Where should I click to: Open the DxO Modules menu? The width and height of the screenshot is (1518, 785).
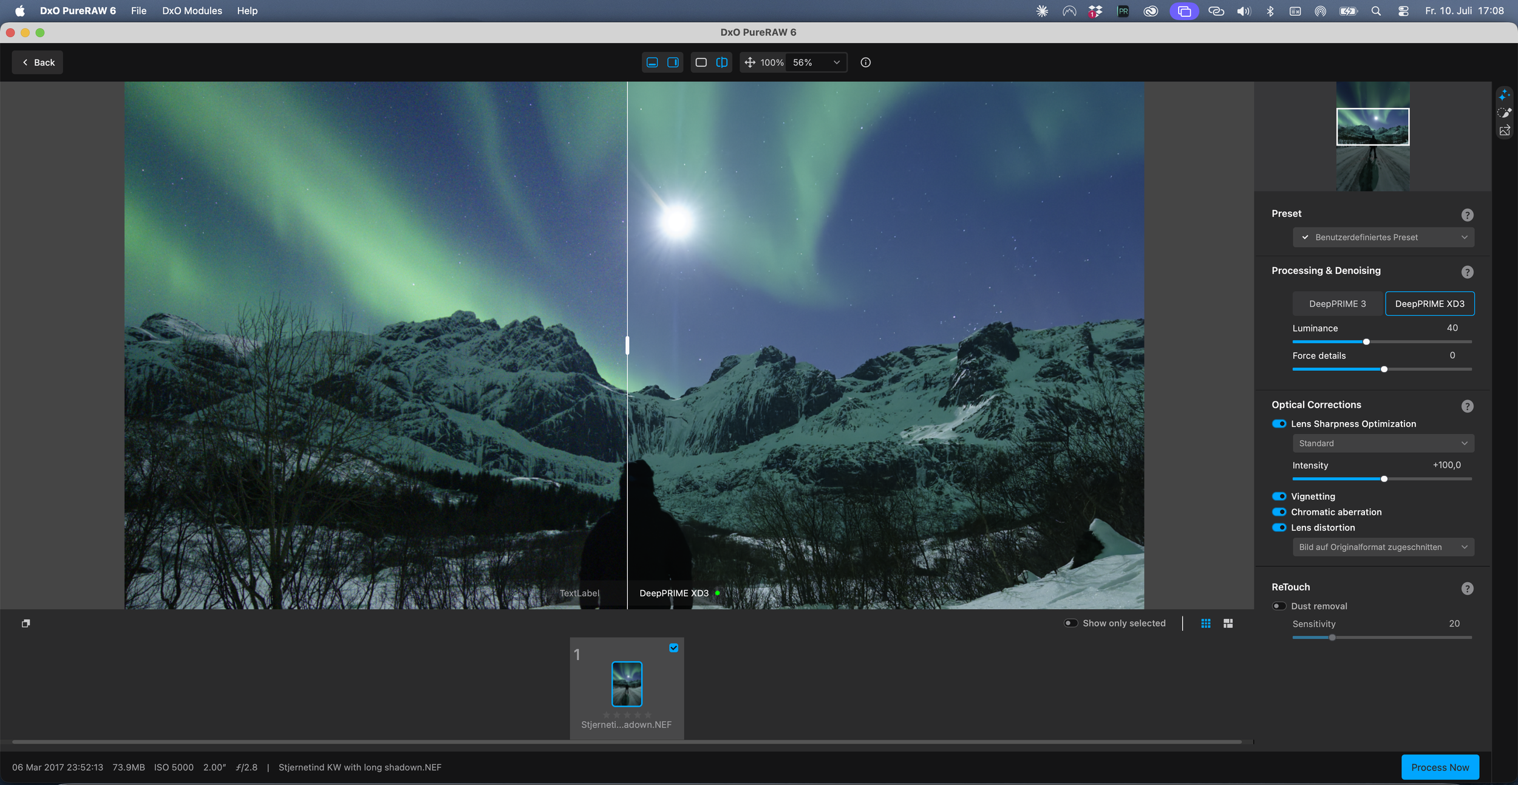[x=192, y=11]
